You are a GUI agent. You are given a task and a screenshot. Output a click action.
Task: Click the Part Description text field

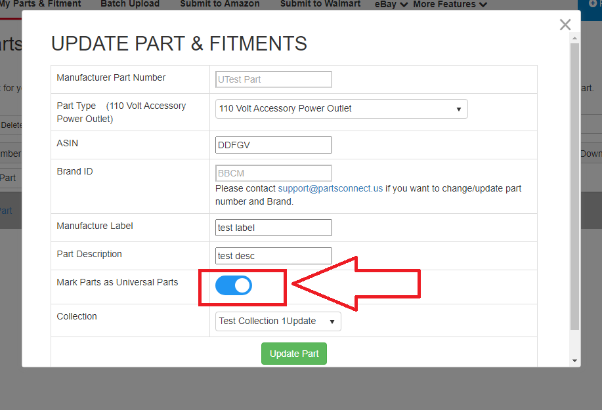274,256
